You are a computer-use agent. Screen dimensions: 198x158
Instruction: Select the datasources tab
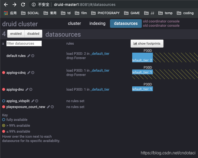[x=126, y=24]
